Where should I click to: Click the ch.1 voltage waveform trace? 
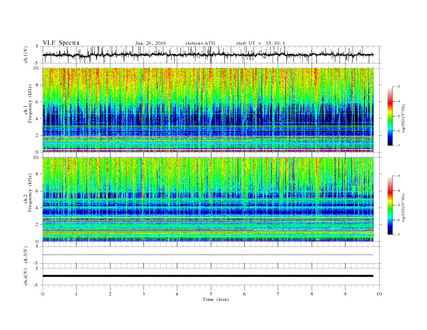pos(208,54)
